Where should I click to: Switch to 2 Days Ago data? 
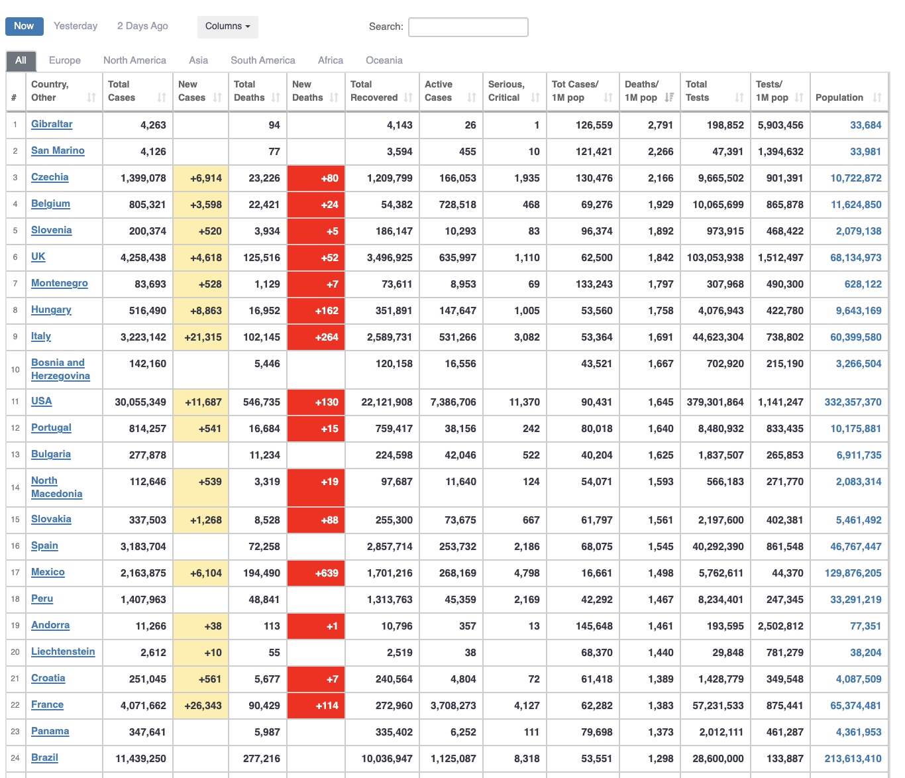(142, 26)
